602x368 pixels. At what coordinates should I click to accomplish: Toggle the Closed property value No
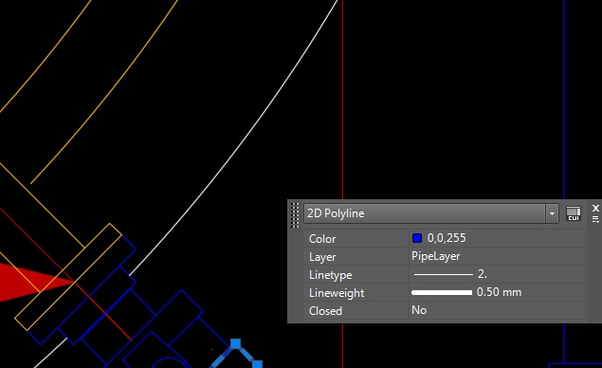pos(497,310)
